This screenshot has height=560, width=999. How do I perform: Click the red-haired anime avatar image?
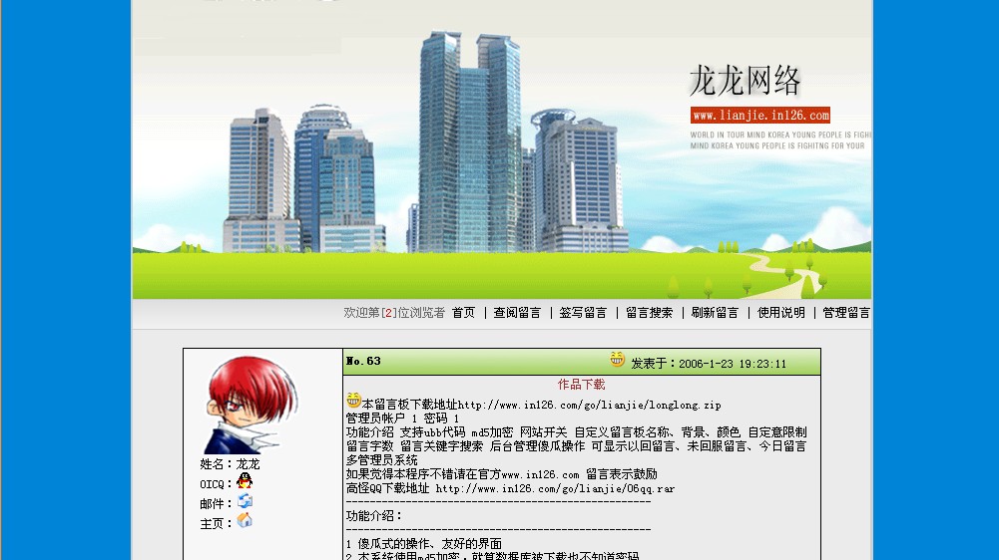click(250, 405)
